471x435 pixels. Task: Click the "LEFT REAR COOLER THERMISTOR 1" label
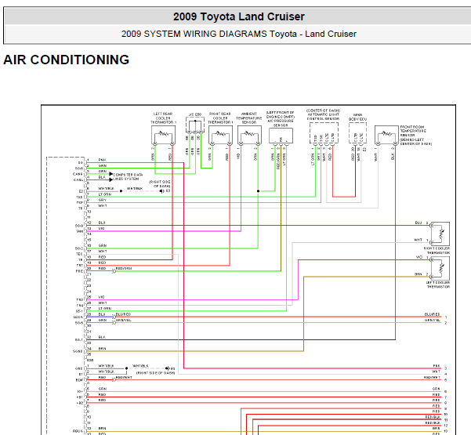coord(163,118)
